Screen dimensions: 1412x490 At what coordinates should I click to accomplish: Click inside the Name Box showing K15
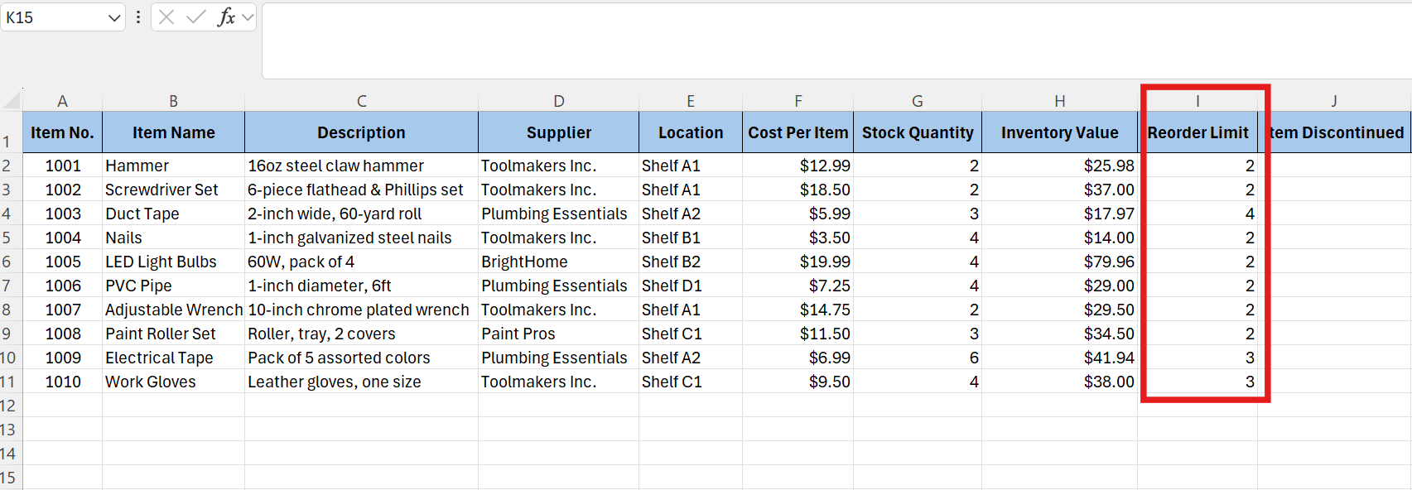54,17
